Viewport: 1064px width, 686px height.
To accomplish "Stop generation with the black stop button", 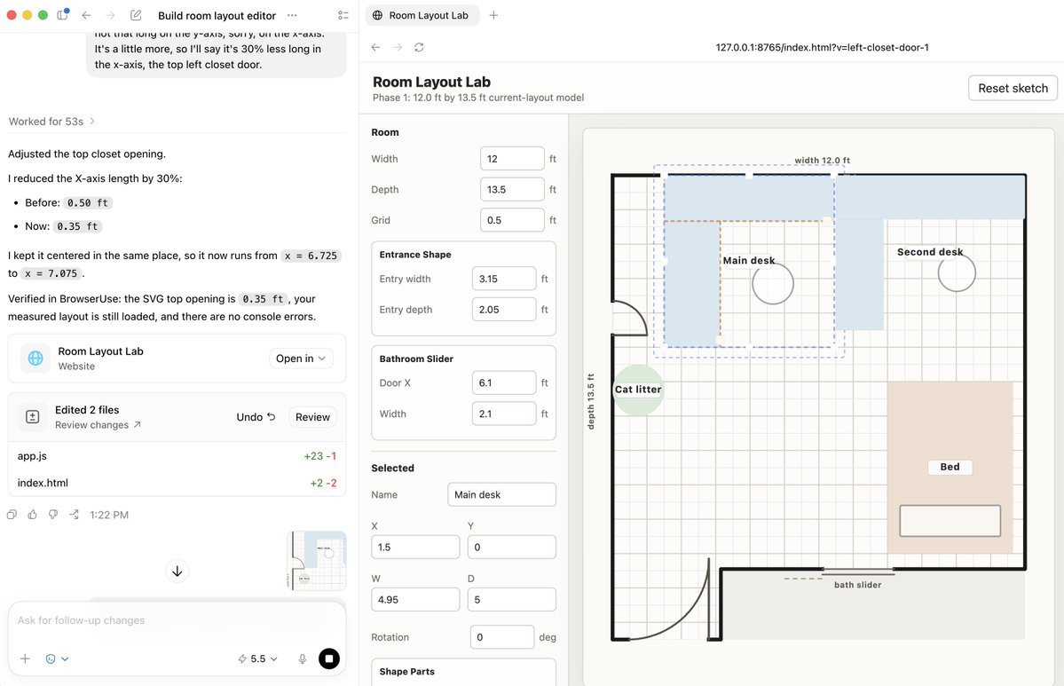I will click(x=329, y=658).
